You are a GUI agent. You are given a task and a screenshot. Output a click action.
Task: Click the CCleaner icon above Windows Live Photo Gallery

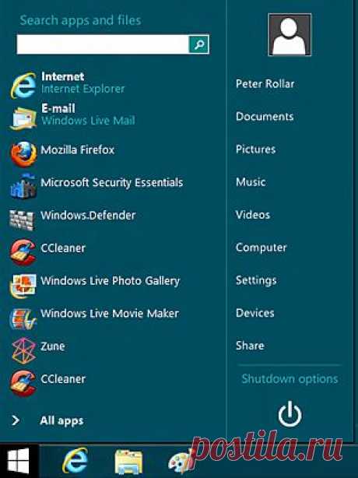(23, 251)
